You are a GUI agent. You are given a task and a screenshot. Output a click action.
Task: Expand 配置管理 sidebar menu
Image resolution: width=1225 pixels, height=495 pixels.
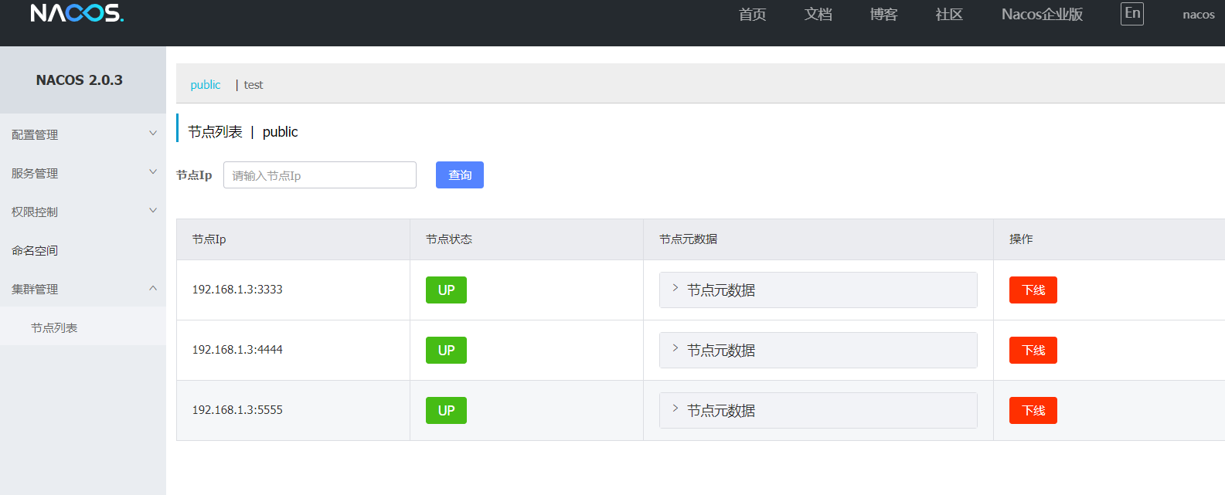83,134
